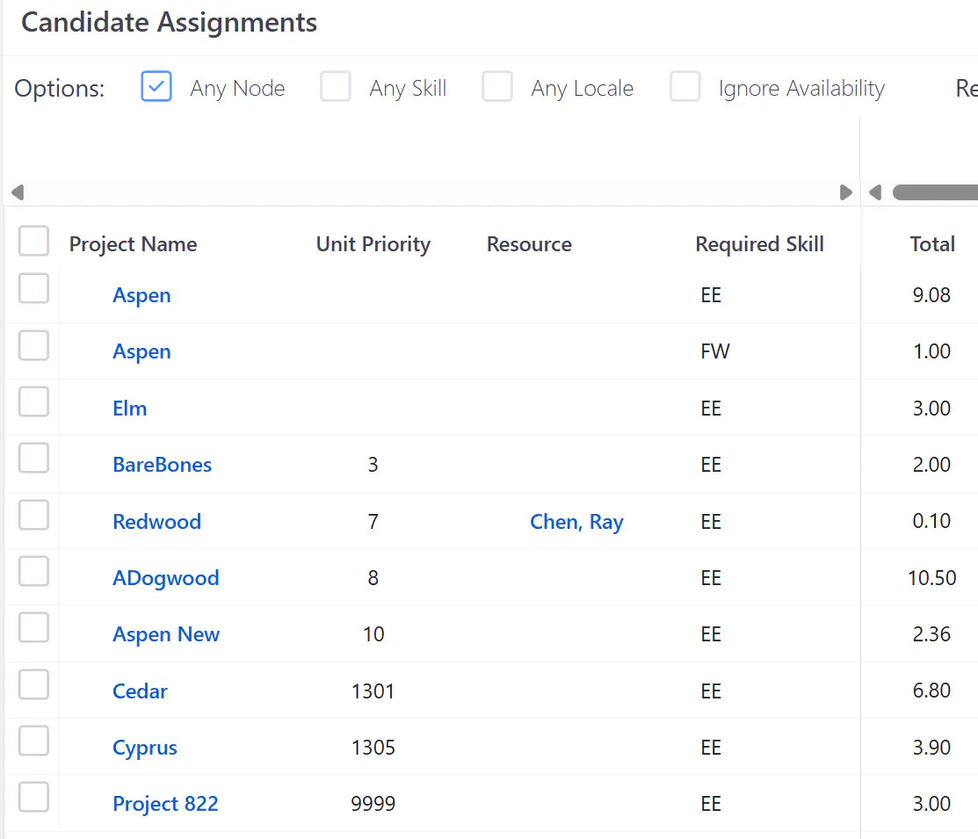978x839 pixels.
Task: Select the checkbox for the Aspen New row
Action: pyautogui.click(x=33, y=627)
